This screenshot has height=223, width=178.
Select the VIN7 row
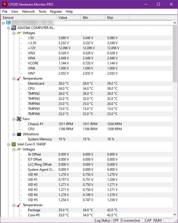(100, 73)
